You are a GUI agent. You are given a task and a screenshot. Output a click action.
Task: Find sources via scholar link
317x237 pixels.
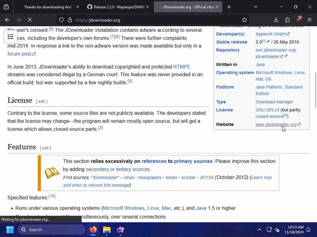click(x=189, y=177)
